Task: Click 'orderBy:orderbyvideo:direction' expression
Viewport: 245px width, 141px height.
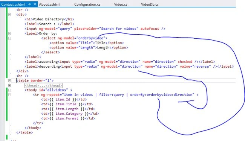Action: (161, 95)
